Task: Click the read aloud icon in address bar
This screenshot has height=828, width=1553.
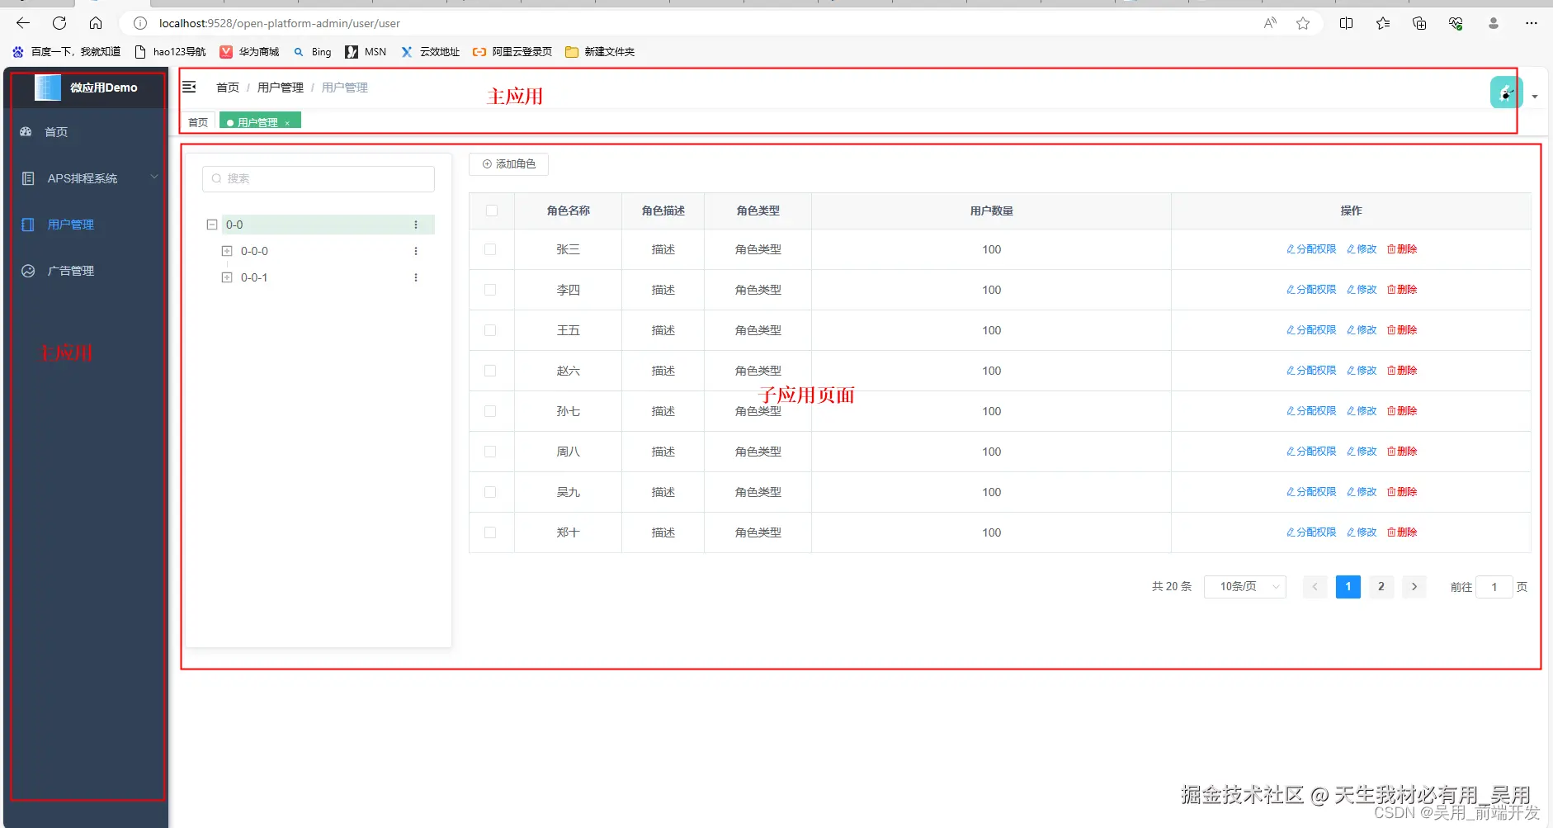Action: (x=1270, y=23)
